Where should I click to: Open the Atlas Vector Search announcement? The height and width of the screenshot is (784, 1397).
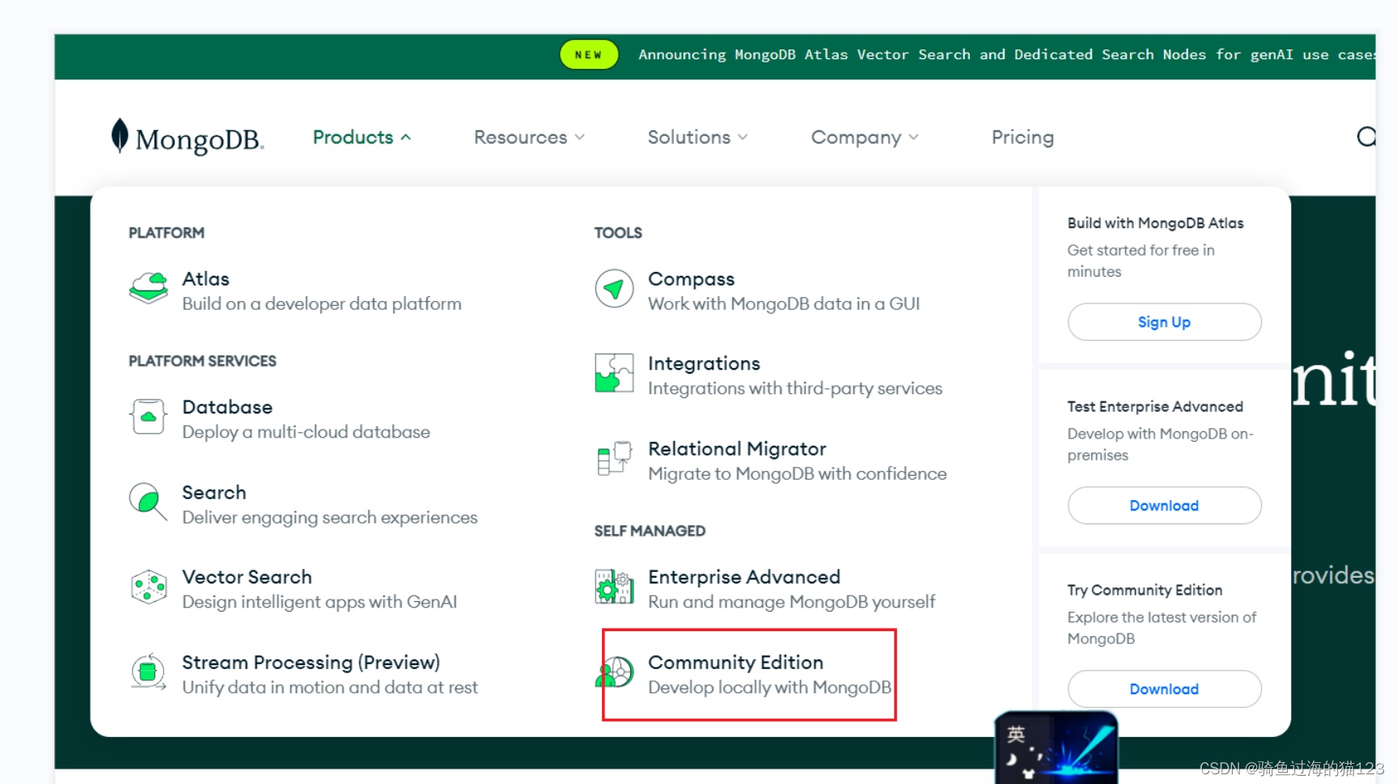(1006, 55)
